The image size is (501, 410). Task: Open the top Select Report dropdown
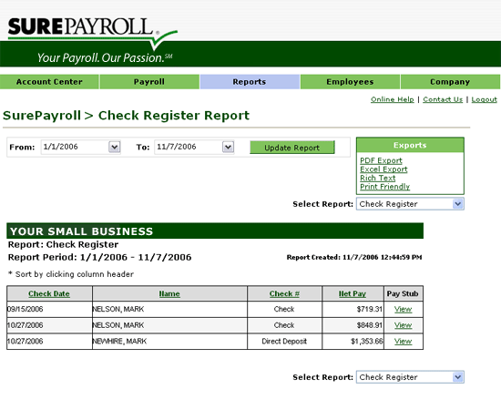click(410, 204)
